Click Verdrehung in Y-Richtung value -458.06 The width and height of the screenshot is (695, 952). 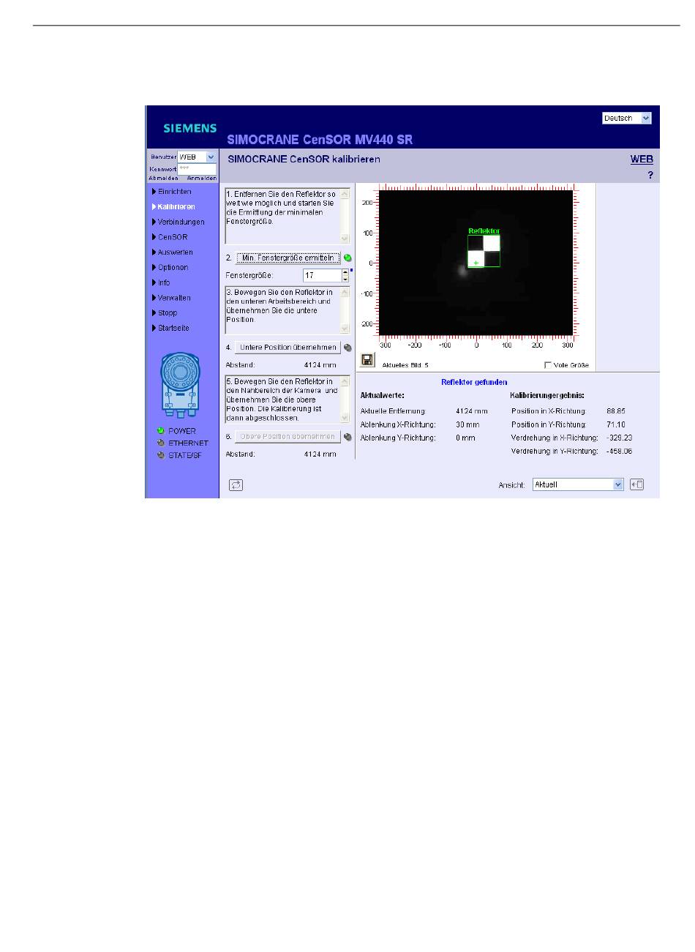(620, 451)
